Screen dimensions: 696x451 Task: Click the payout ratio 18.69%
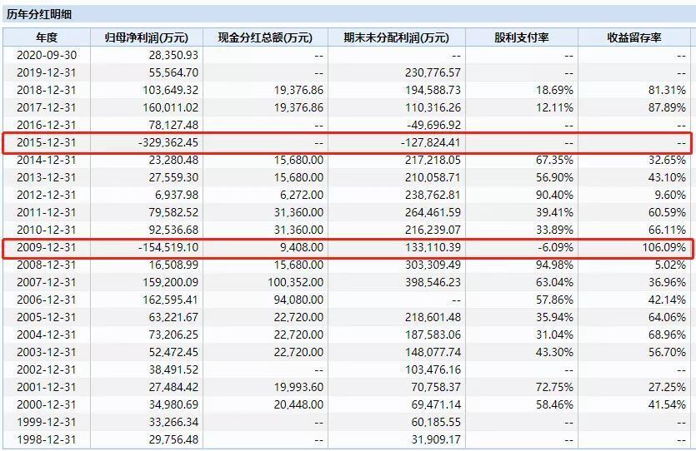[555, 90]
